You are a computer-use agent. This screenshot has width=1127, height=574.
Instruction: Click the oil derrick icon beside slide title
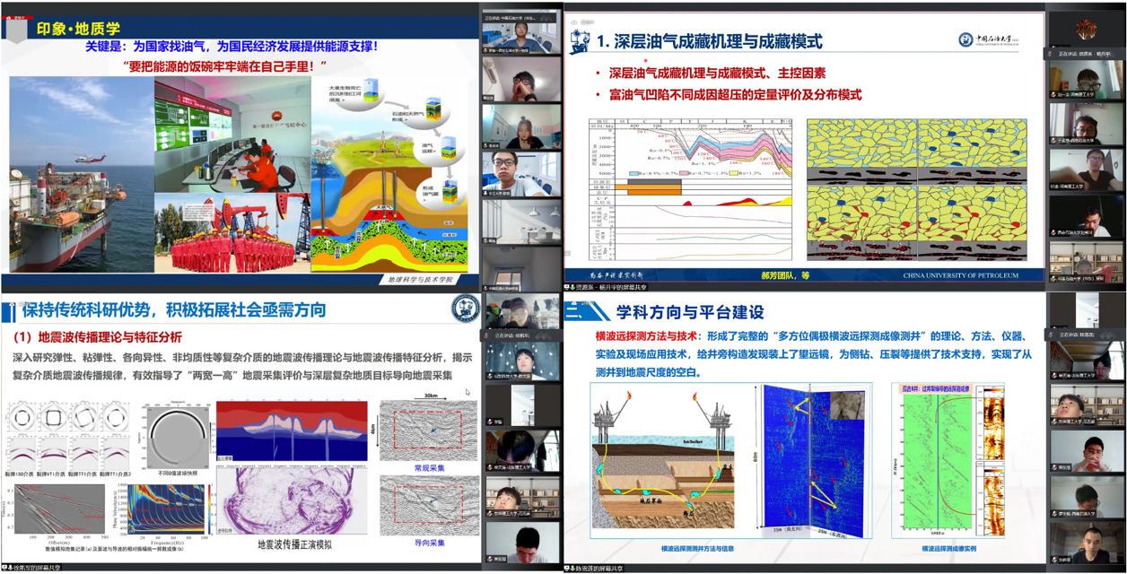pyautogui.click(x=580, y=41)
